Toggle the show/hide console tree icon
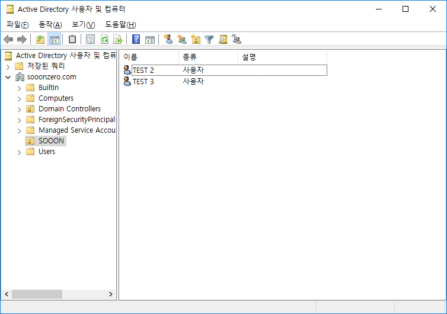The image size is (447, 314). [x=54, y=39]
